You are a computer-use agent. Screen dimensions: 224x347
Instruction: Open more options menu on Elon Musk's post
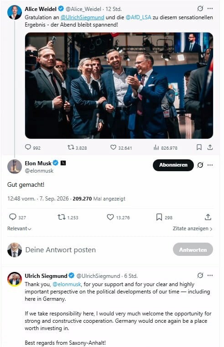[210, 165]
